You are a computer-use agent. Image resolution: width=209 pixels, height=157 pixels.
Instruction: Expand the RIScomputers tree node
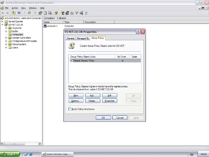pos(6,44)
